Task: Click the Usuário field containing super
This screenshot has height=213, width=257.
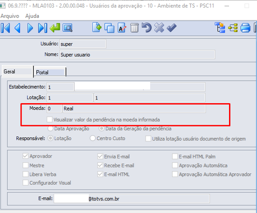Action: point(83,44)
